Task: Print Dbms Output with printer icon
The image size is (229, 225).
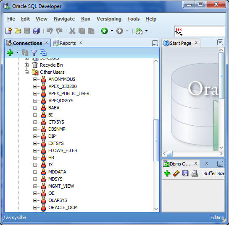Action: 195,173
